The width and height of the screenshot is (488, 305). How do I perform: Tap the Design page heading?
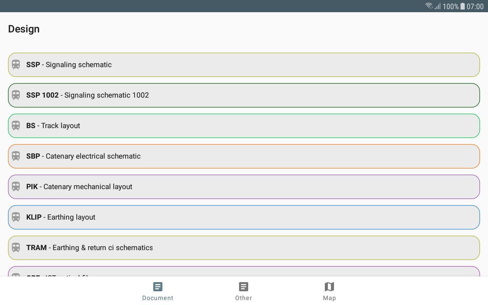click(x=24, y=29)
